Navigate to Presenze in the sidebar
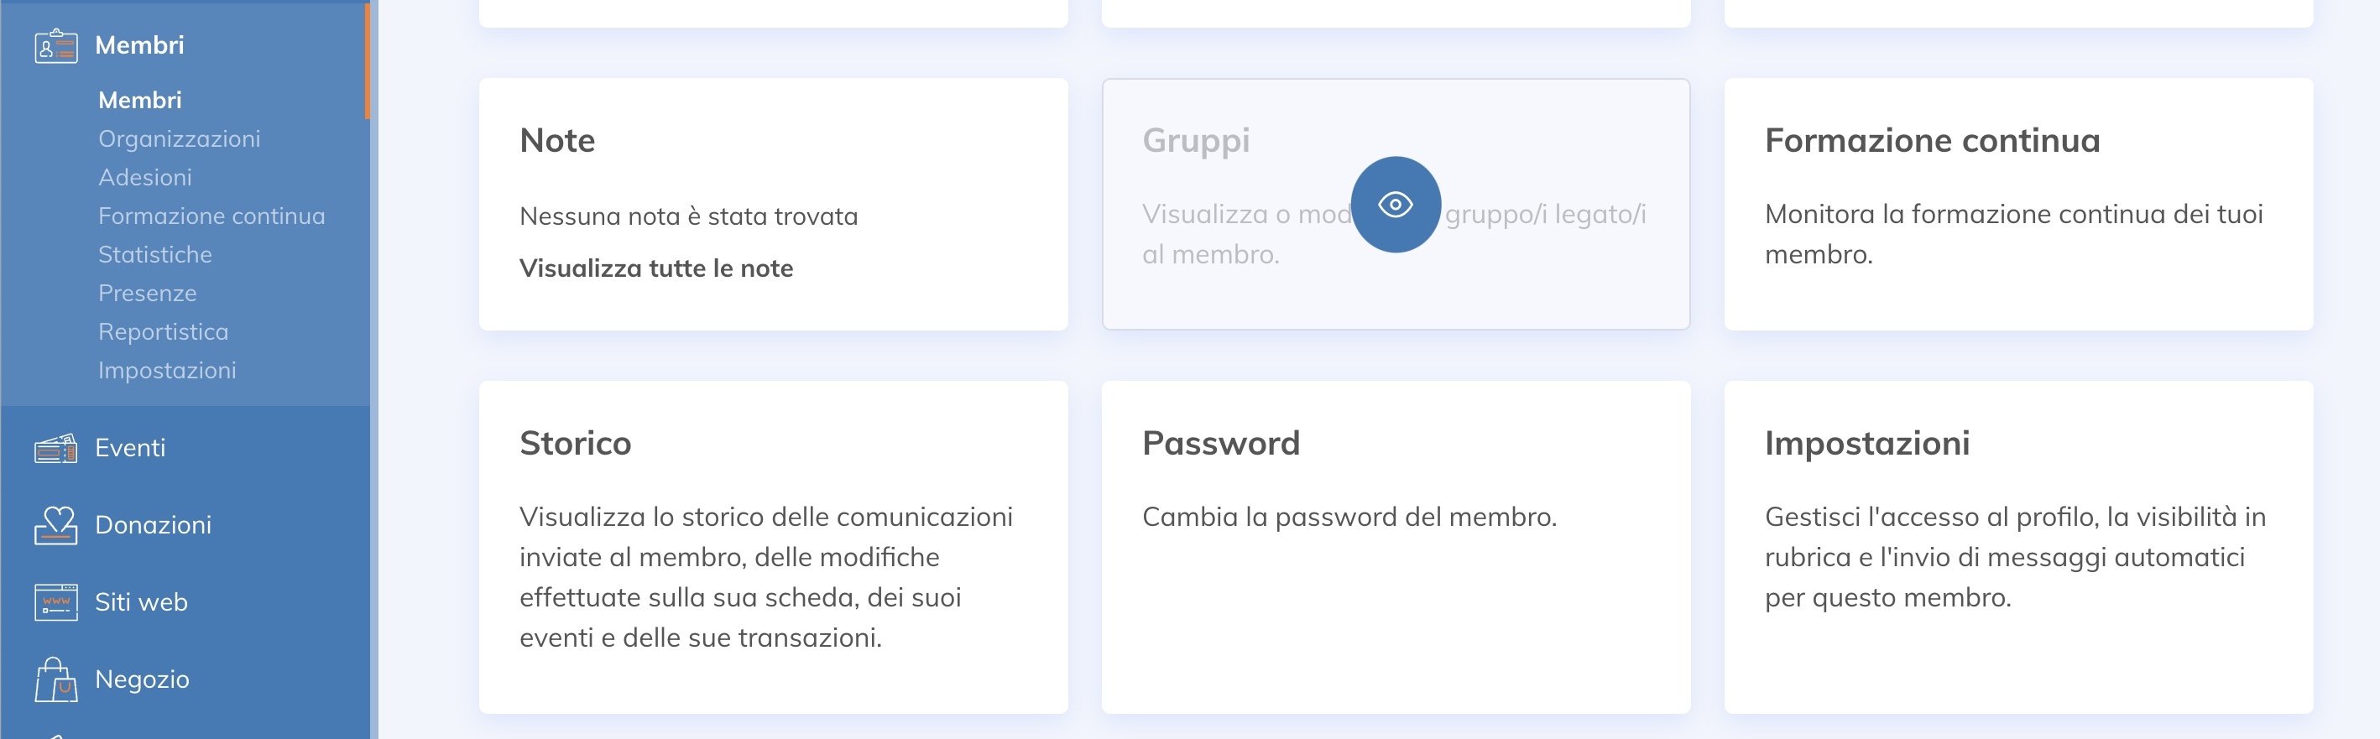Image resolution: width=2380 pixels, height=739 pixels. tap(148, 294)
